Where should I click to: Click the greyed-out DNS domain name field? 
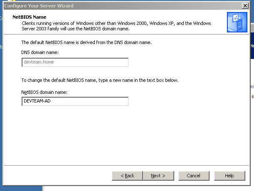(75, 62)
